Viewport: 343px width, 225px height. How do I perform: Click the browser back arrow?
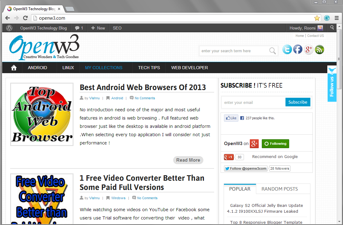pos(7,18)
